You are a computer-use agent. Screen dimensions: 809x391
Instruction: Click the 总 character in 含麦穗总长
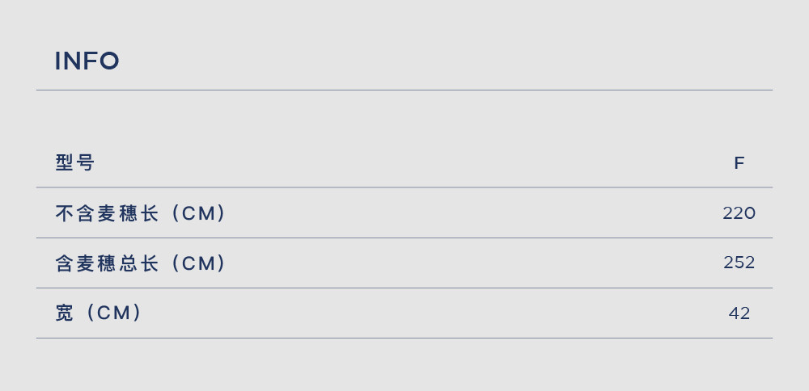point(128,263)
